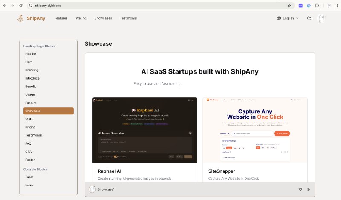Open the Testimonial nav menu item
The width and height of the screenshot is (341, 200).
pos(129,18)
